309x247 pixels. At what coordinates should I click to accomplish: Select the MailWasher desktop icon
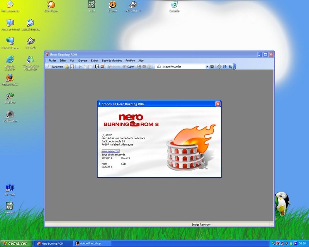click(x=10, y=117)
